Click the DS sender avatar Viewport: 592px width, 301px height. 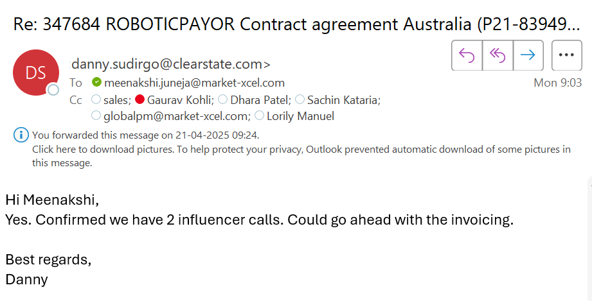tap(36, 73)
